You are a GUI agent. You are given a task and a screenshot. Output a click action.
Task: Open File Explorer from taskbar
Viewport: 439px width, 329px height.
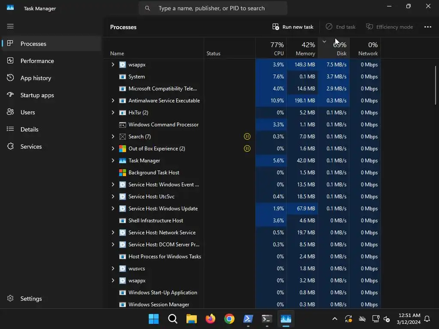pos(192,319)
